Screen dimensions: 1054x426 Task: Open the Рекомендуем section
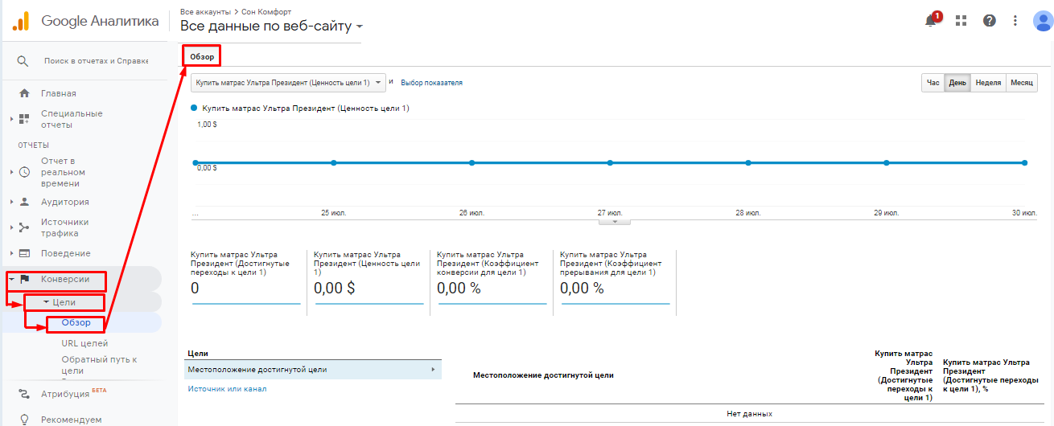tap(72, 420)
